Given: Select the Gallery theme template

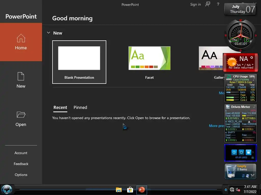Looking at the screenshot, I should 211,62.
